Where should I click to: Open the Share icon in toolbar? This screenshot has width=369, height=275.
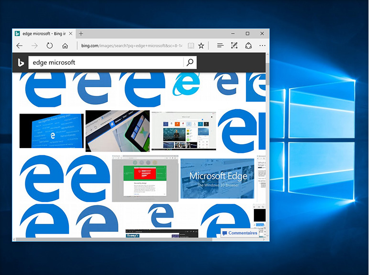tap(248, 46)
